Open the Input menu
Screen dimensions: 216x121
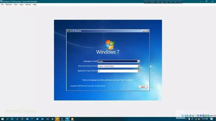pyautogui.click(x=21, y=4)
